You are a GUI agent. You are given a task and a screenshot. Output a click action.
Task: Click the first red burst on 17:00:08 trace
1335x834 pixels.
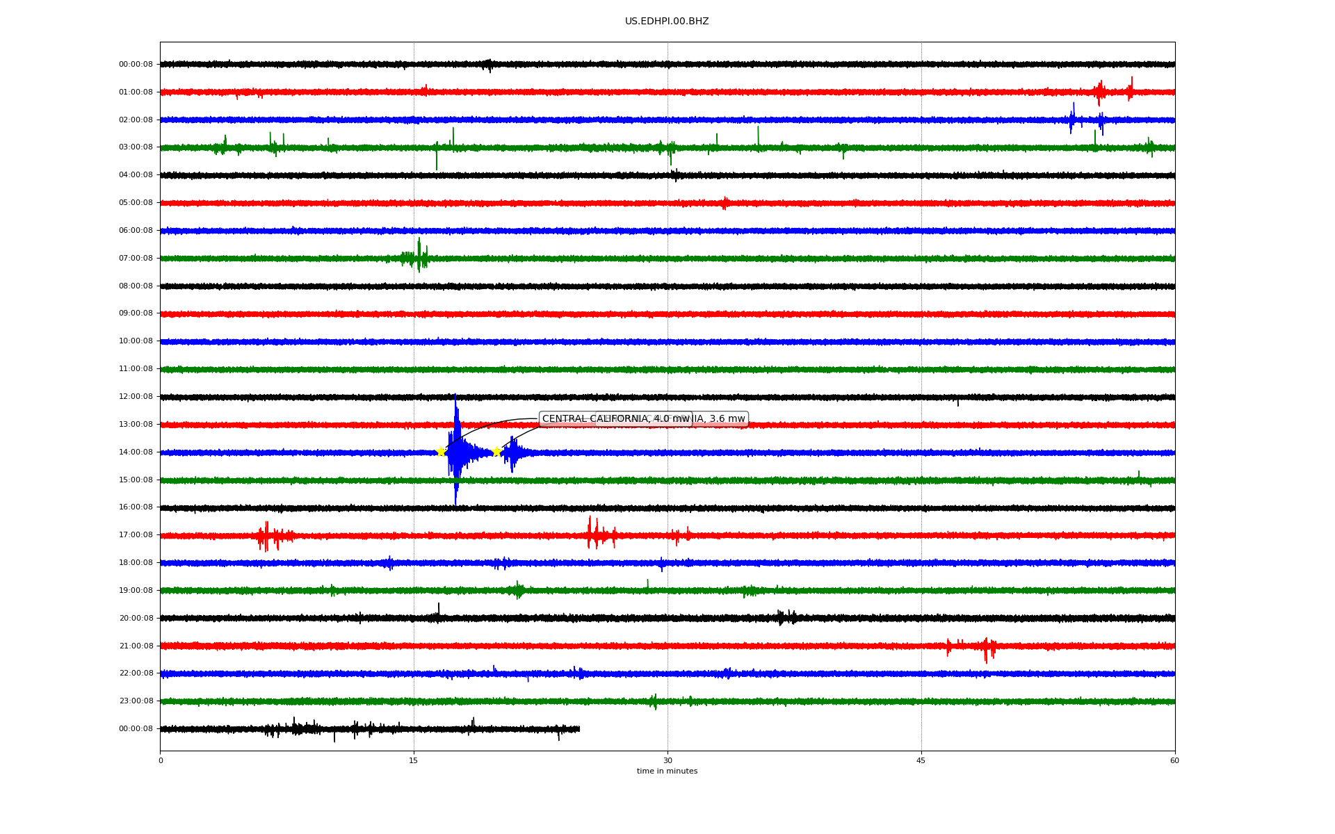pyautogui.click(x=268, y=536)
